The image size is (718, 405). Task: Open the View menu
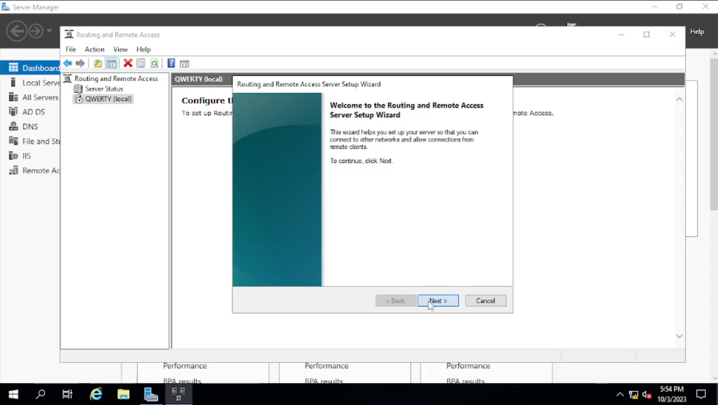coord(120,49)
